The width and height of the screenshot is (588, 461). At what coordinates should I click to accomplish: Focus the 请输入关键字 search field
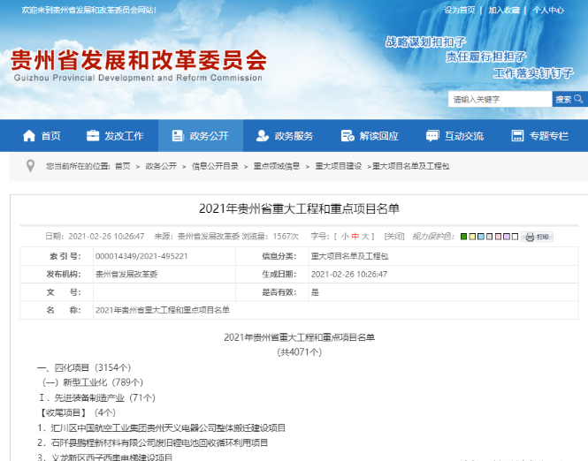500,99
